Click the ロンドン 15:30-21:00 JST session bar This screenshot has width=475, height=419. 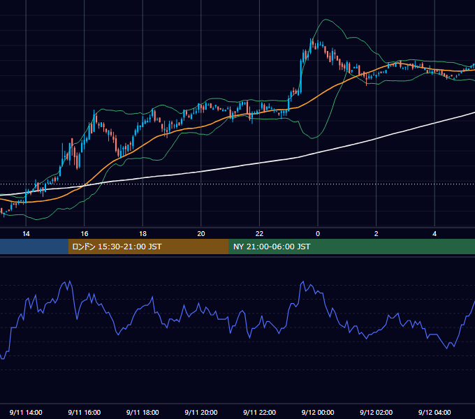[148, 247]
